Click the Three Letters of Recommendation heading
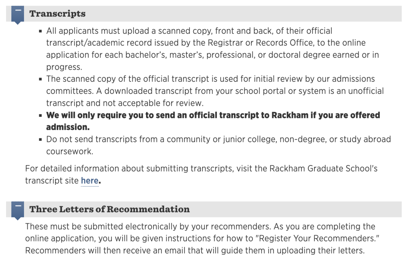The image size is (411, 270). click(x=109, y=209)
